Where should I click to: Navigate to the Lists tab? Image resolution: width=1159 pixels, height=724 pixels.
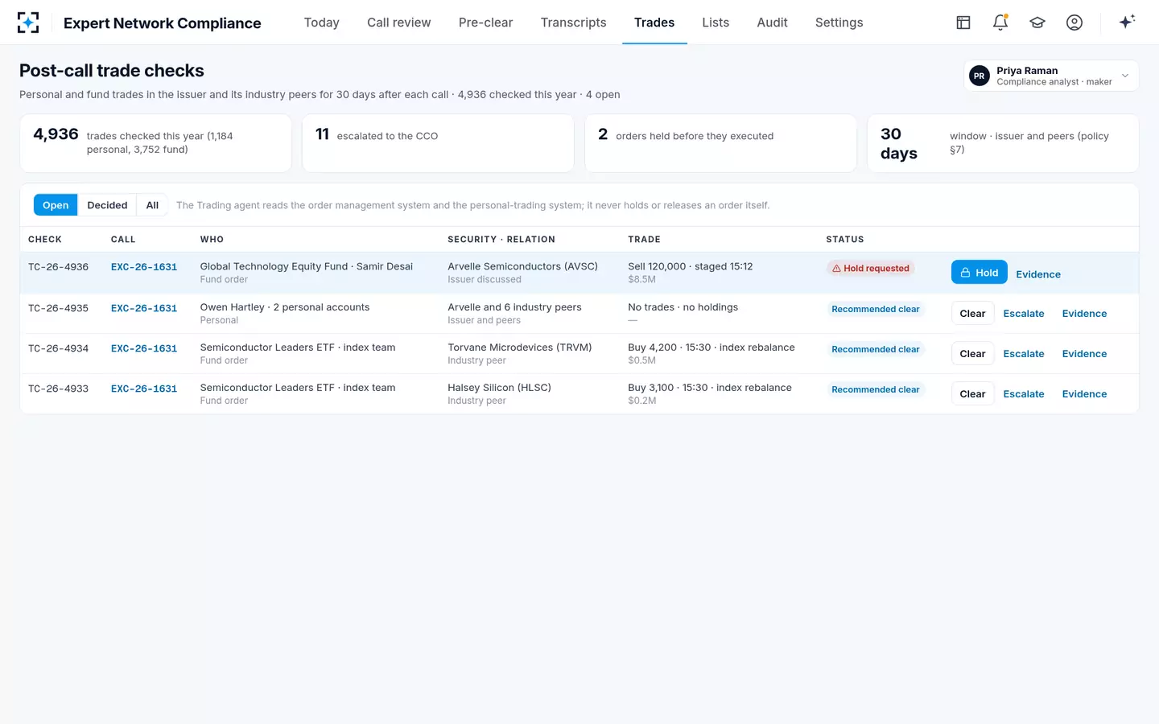pos(716,23)
